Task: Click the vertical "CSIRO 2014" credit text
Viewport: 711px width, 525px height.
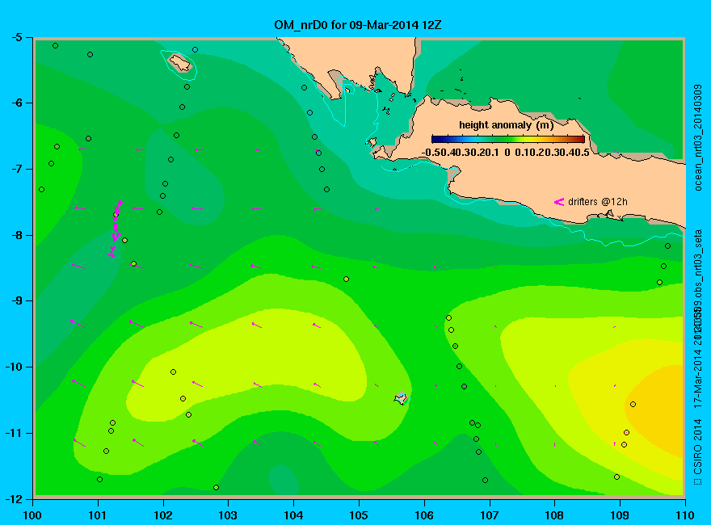Action: (698, 447)
